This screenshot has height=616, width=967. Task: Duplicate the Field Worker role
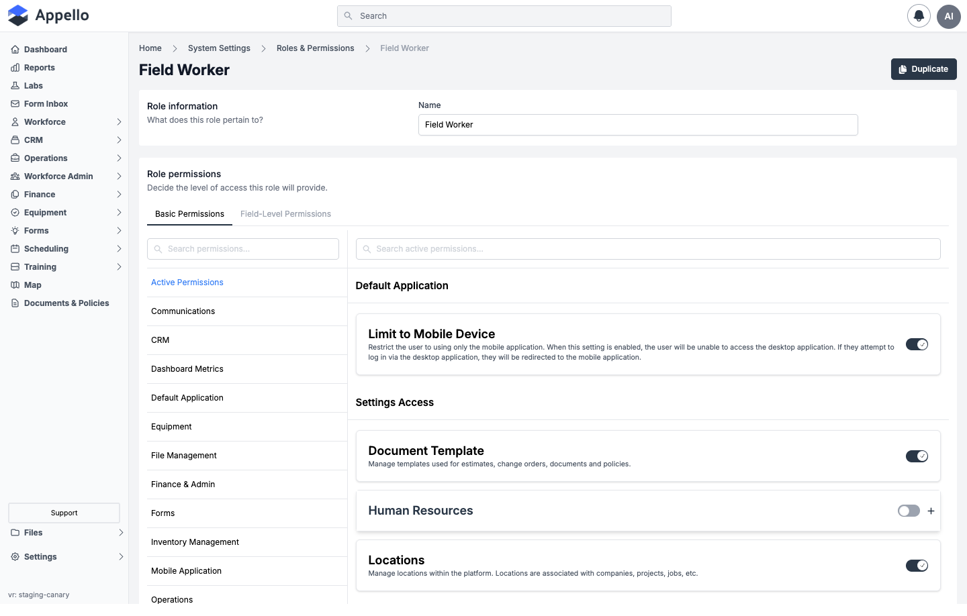923,69
